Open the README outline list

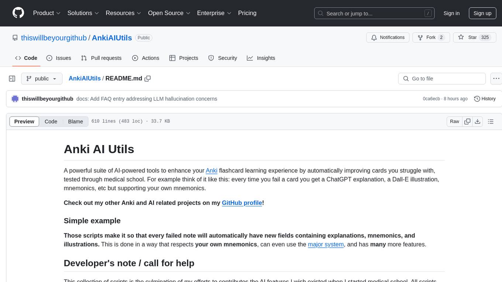click(x=491, y=121)
